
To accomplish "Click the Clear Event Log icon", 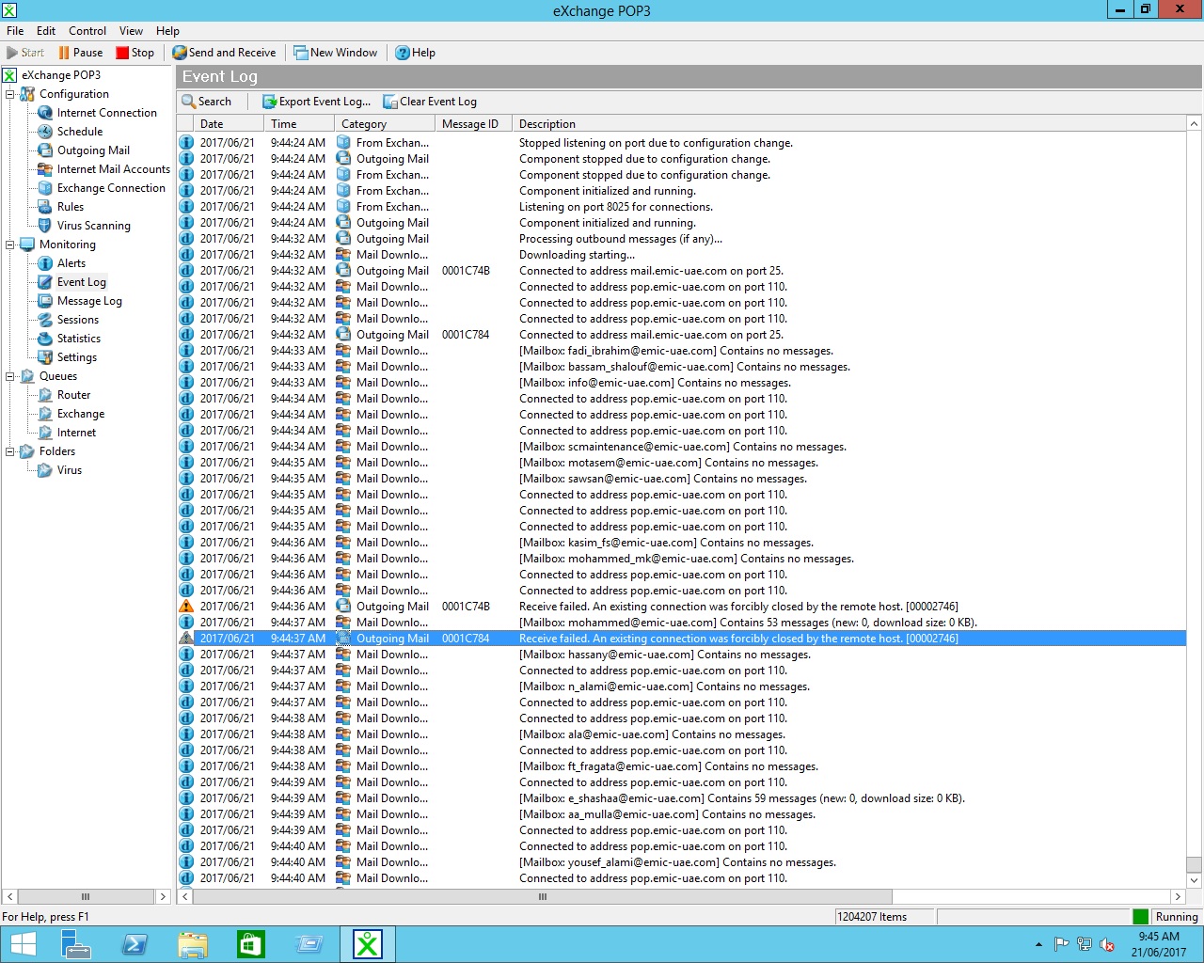I will [x=390, y=102].
